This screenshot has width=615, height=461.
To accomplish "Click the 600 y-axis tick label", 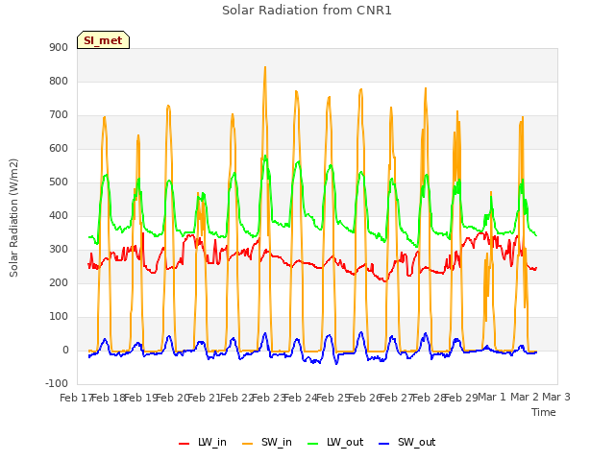I will (59, 148).
